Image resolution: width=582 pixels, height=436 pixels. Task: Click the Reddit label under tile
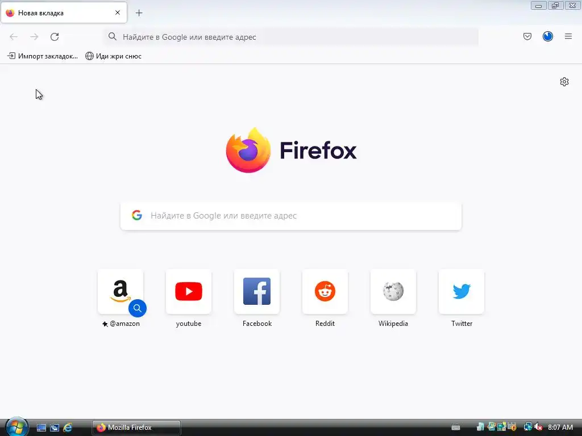pyautogui.click(x=325, y=324)
